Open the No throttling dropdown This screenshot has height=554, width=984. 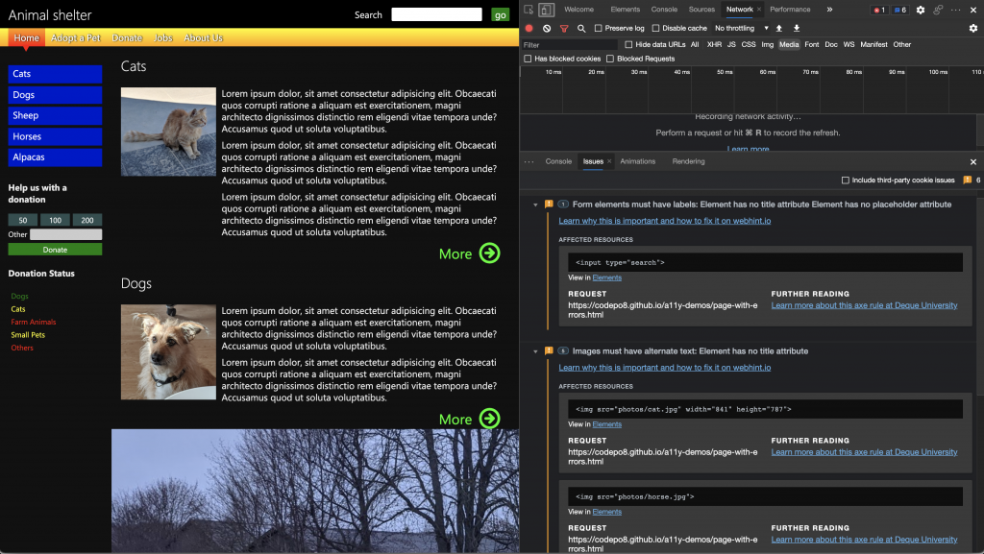coord(741,28)
